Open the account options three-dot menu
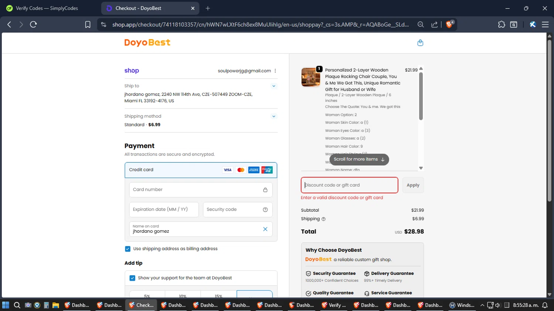This screenshot has height=311, width=554. (x=275, y=71)
